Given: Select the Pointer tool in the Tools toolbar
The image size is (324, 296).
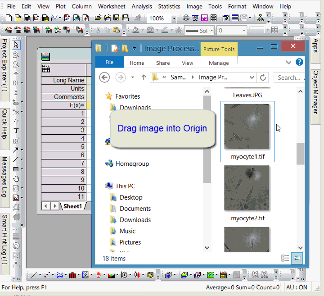Looking at the screenshot, I should tap(16, 45).
